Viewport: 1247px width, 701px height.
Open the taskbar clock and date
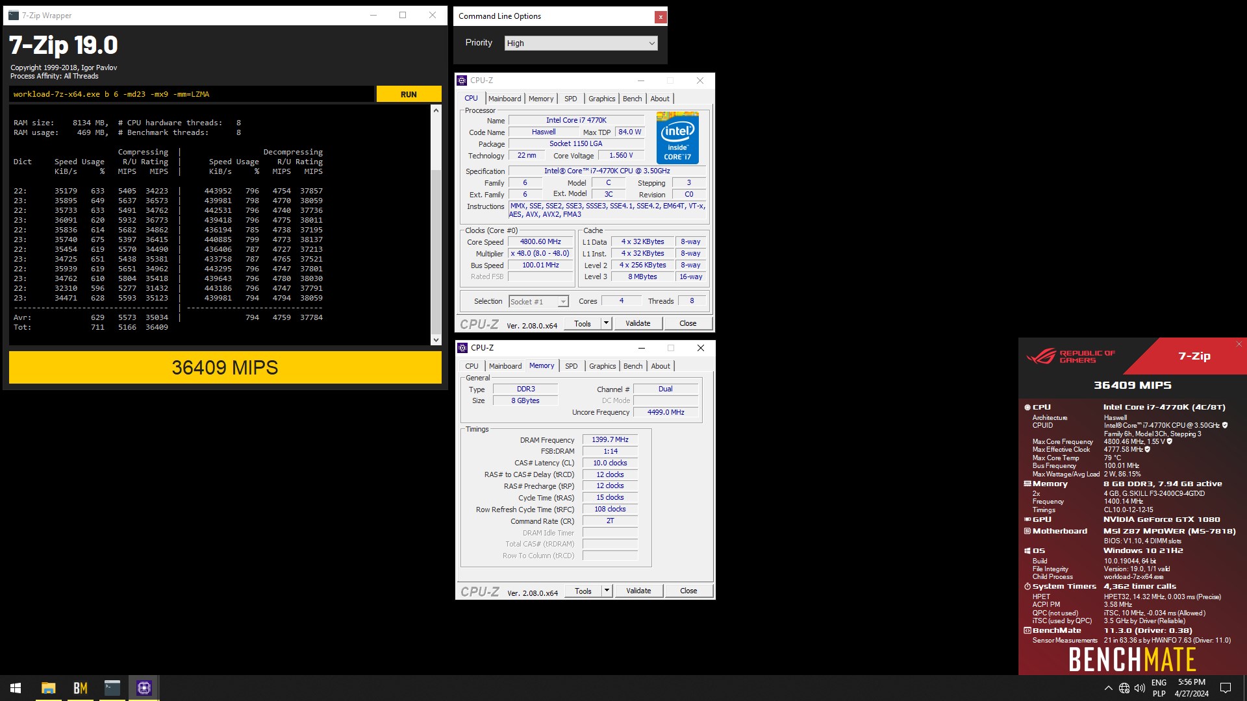(x=1192, y=688)
